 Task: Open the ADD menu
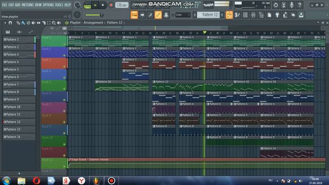[17, 5]
